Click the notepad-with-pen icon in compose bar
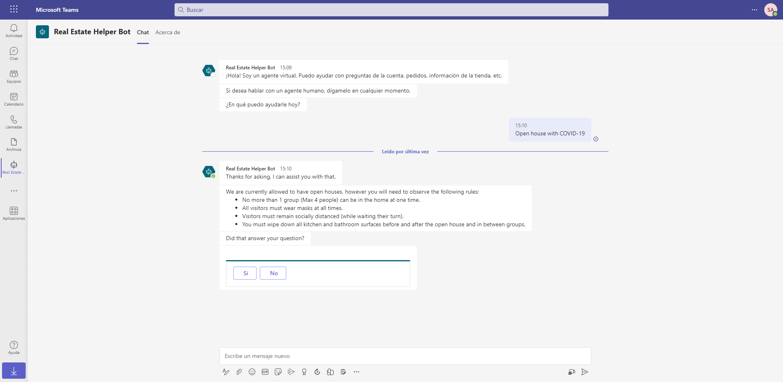 [343, 372]
